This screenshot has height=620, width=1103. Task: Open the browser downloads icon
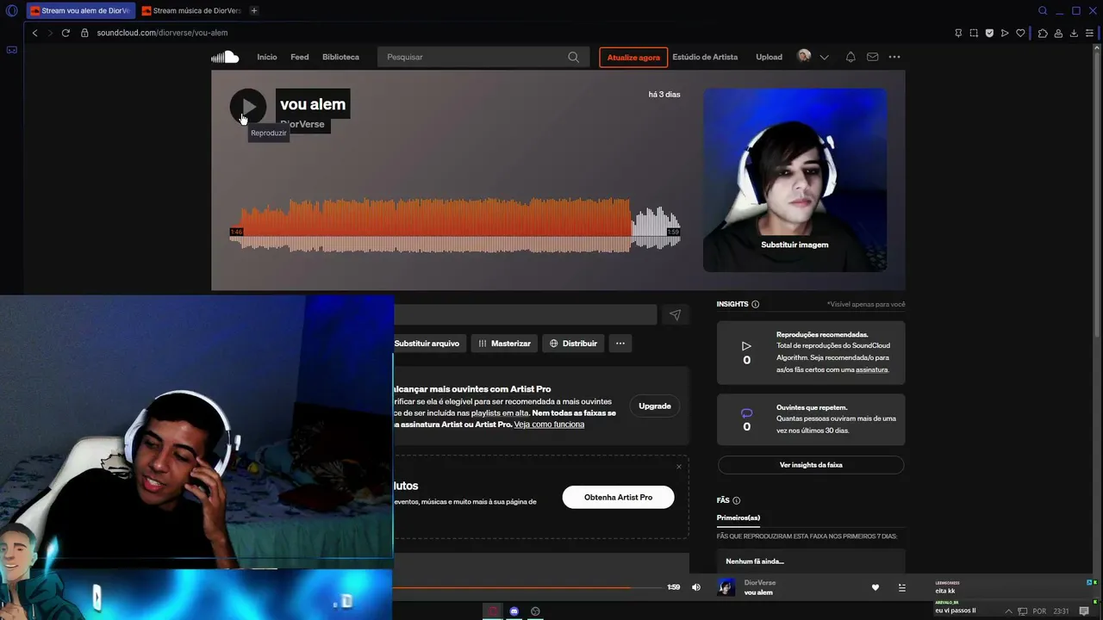1074,33
